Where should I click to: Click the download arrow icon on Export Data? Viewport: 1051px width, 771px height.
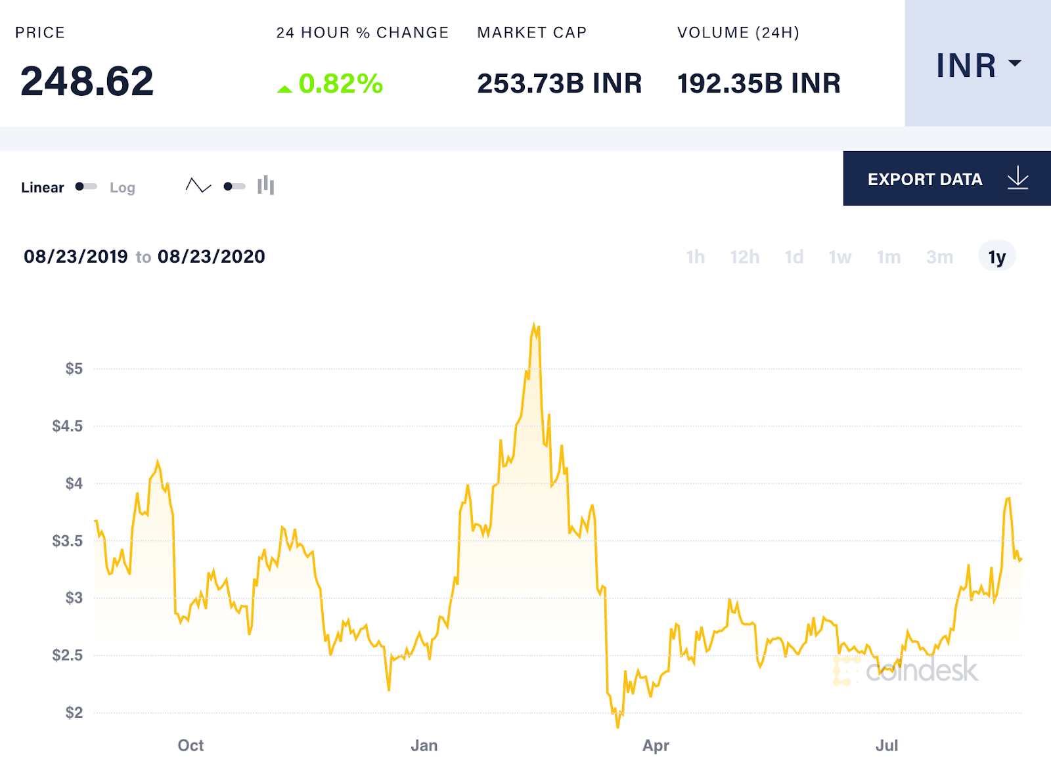pyautogui.click(x=1017, y=179)
